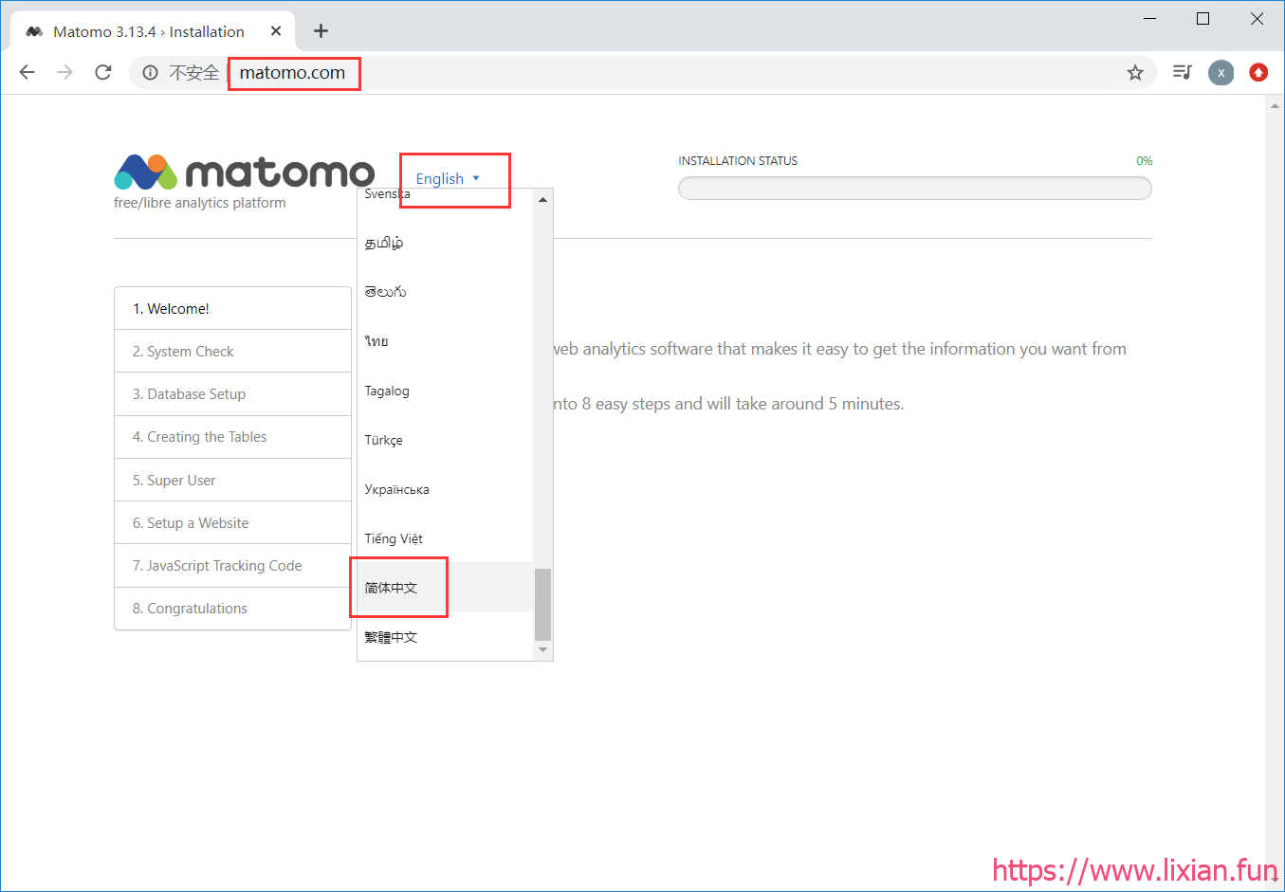This screenshot has width=1285, height=892.
Task: Click step 3. Database Setup
Action: click(x=232, y=394)
